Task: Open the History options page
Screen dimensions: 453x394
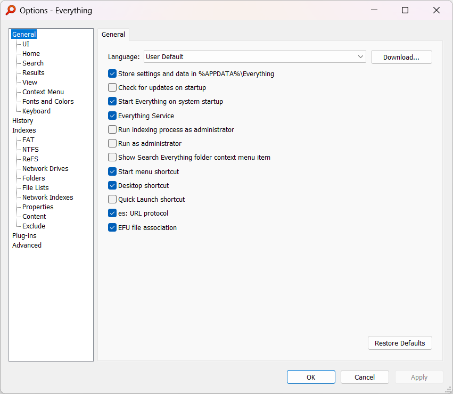Action: point(22,120)
